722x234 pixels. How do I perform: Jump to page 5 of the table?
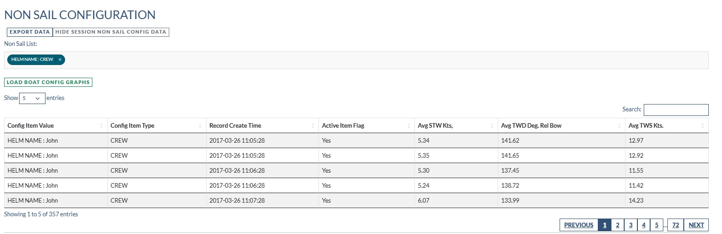pyautogui.click(x=656, y=225)
